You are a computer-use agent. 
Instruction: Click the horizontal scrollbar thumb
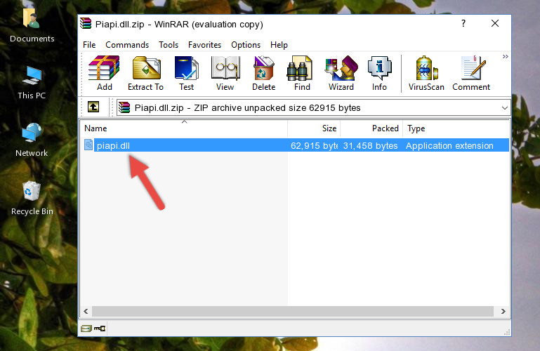292,311
